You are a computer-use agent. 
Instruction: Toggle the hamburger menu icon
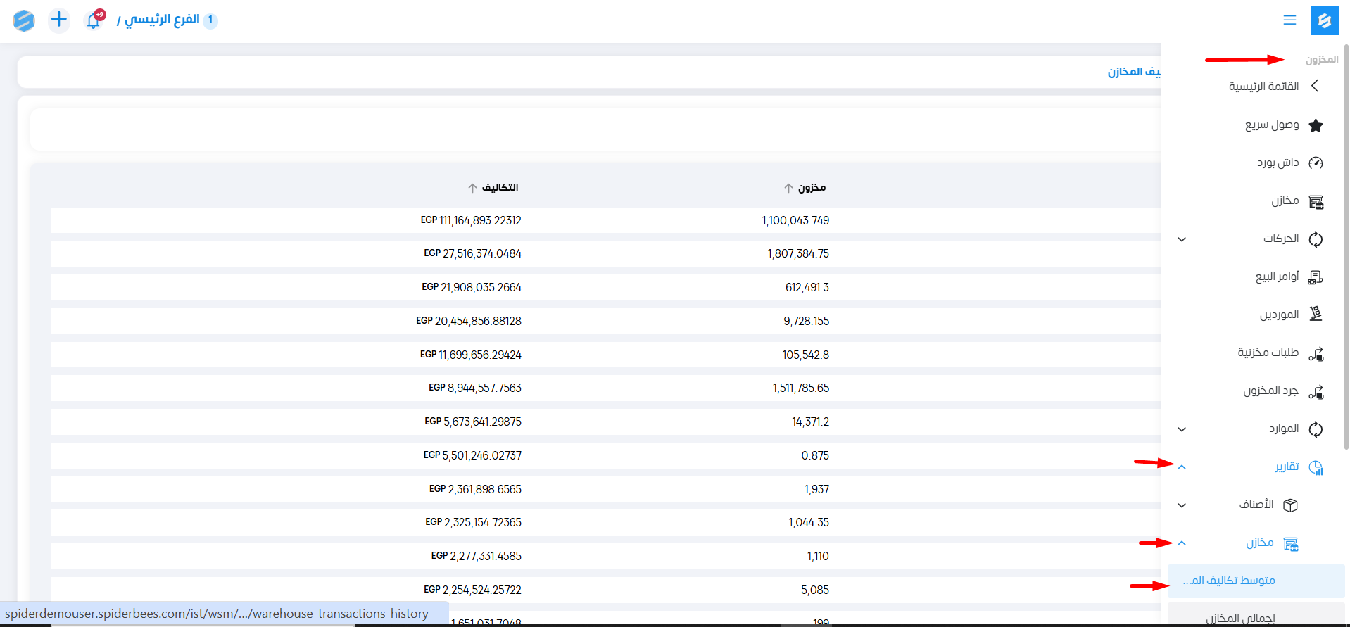point(1289,20)
